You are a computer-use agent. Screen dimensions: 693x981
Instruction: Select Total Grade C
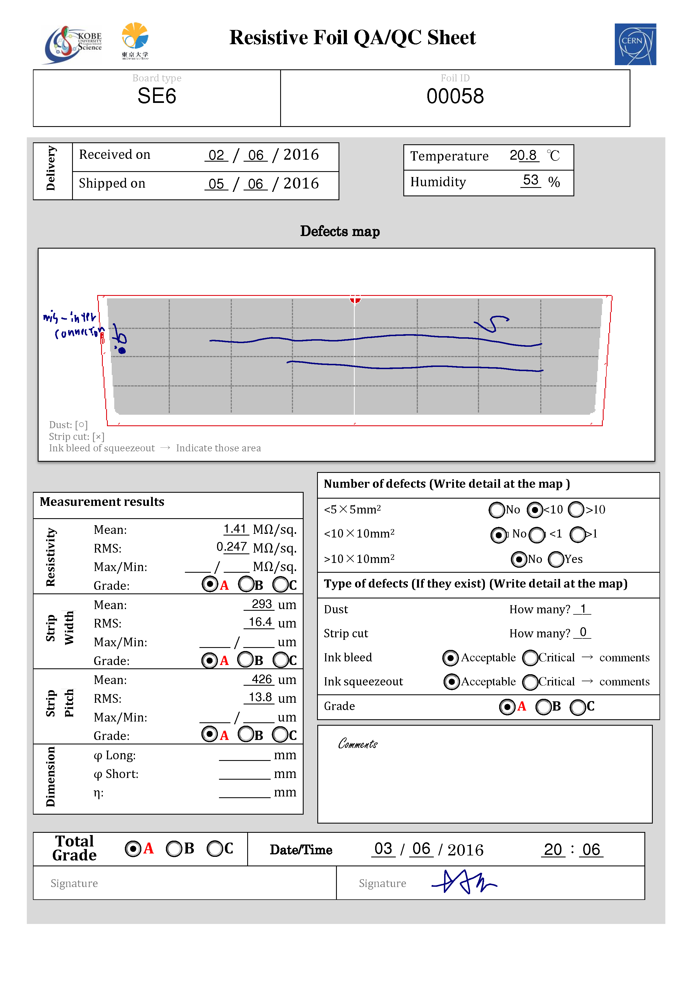pos(215,848)
